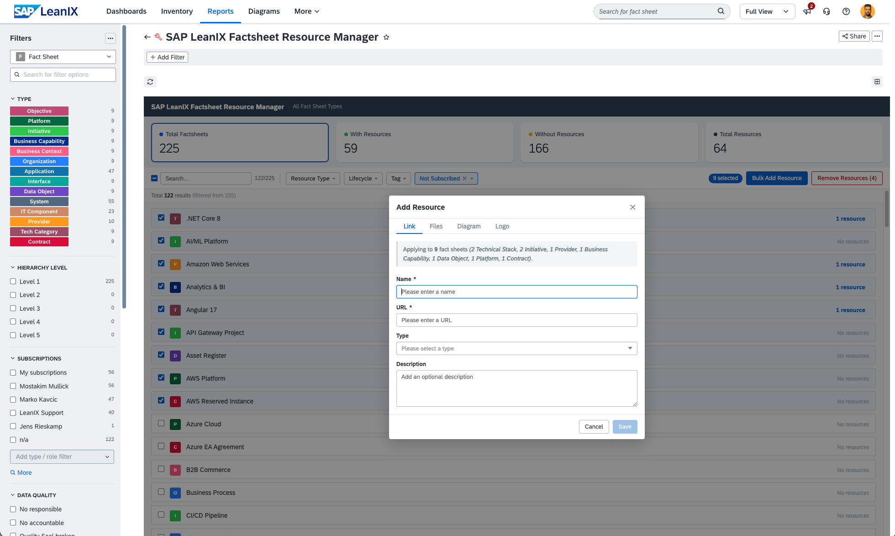895x536 pixels.
Task: Switch to the Diagram tab
Action: 469,226
